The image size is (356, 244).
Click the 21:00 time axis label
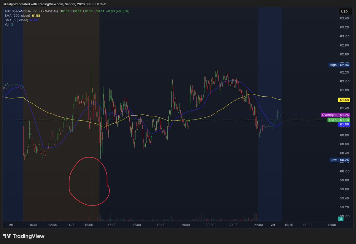click(234, 225)
